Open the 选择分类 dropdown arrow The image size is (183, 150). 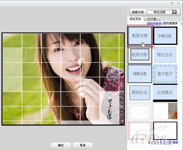pos(174,12)
